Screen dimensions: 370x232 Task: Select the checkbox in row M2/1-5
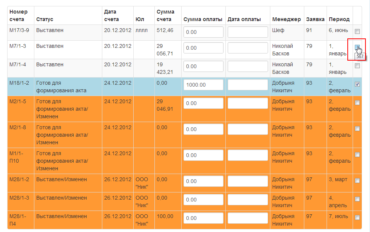[357, 102]
